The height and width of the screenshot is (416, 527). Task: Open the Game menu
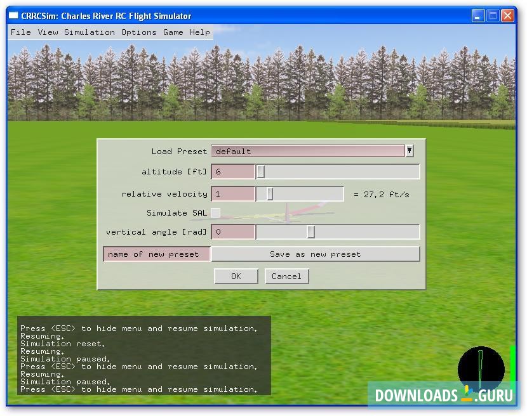tap(173, 32)
